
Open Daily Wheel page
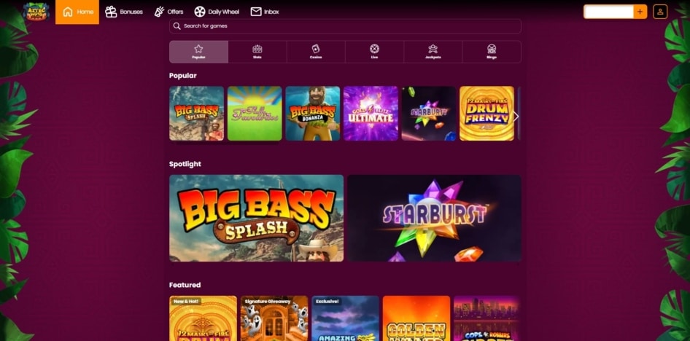click(x=217, y=12)
